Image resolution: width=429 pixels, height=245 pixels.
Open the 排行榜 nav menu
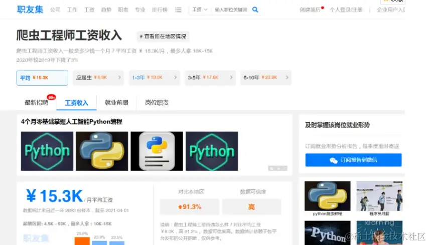pos(160,10)
